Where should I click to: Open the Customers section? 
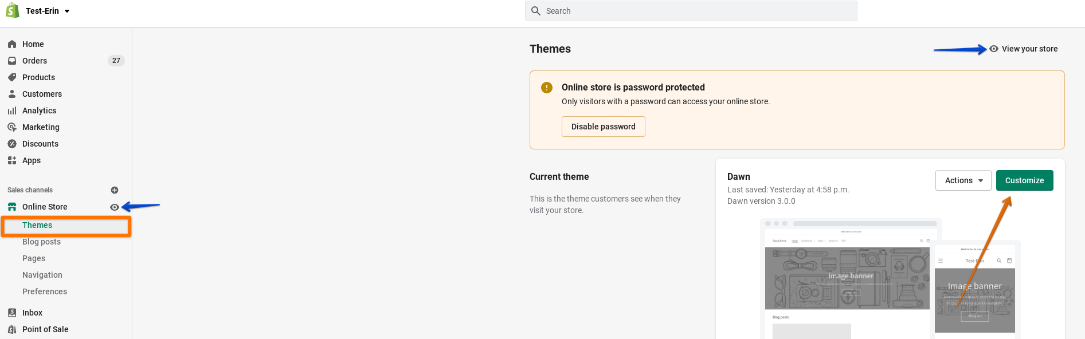(42, 94)
